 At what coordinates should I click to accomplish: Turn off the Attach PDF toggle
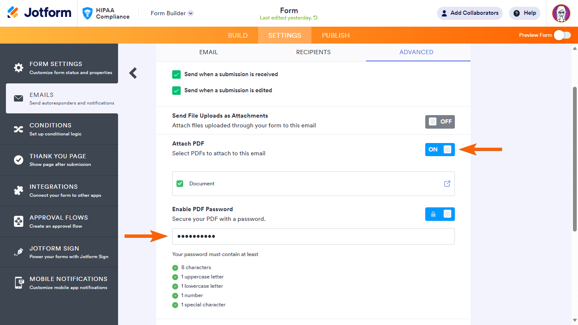[x=440, y=149]
